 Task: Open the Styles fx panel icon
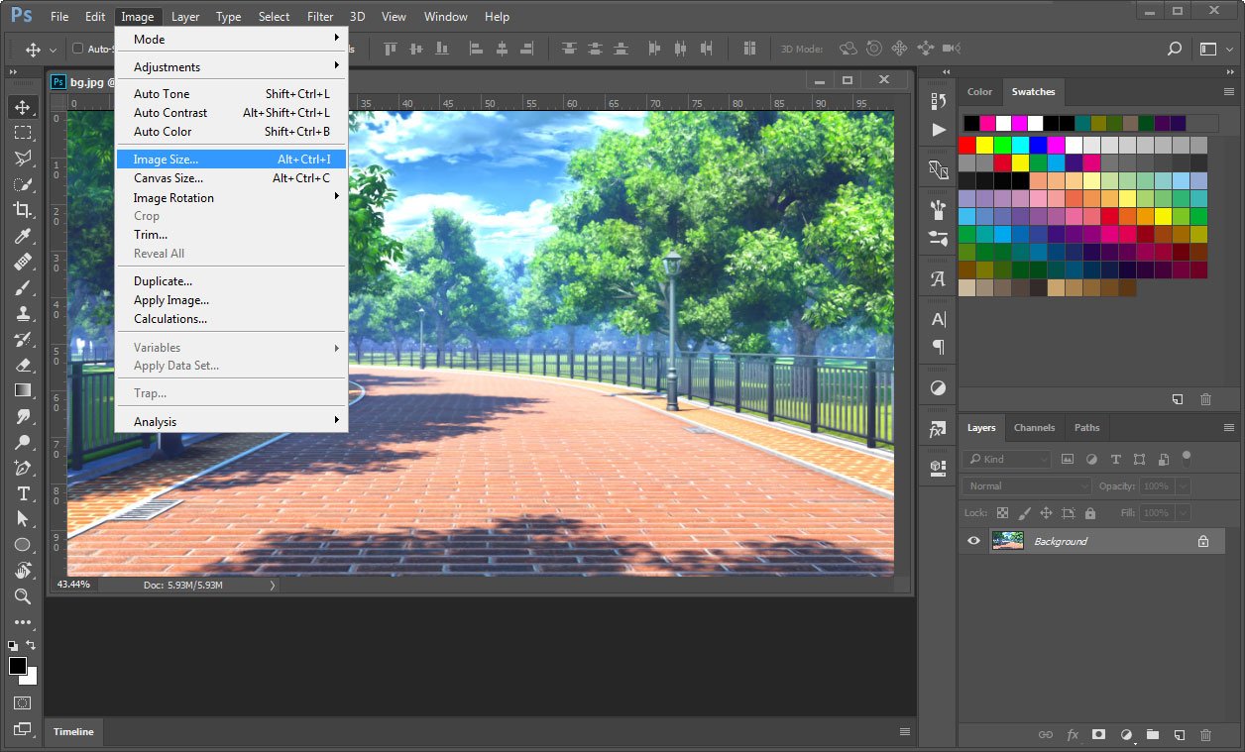click(x=938, y=430)
